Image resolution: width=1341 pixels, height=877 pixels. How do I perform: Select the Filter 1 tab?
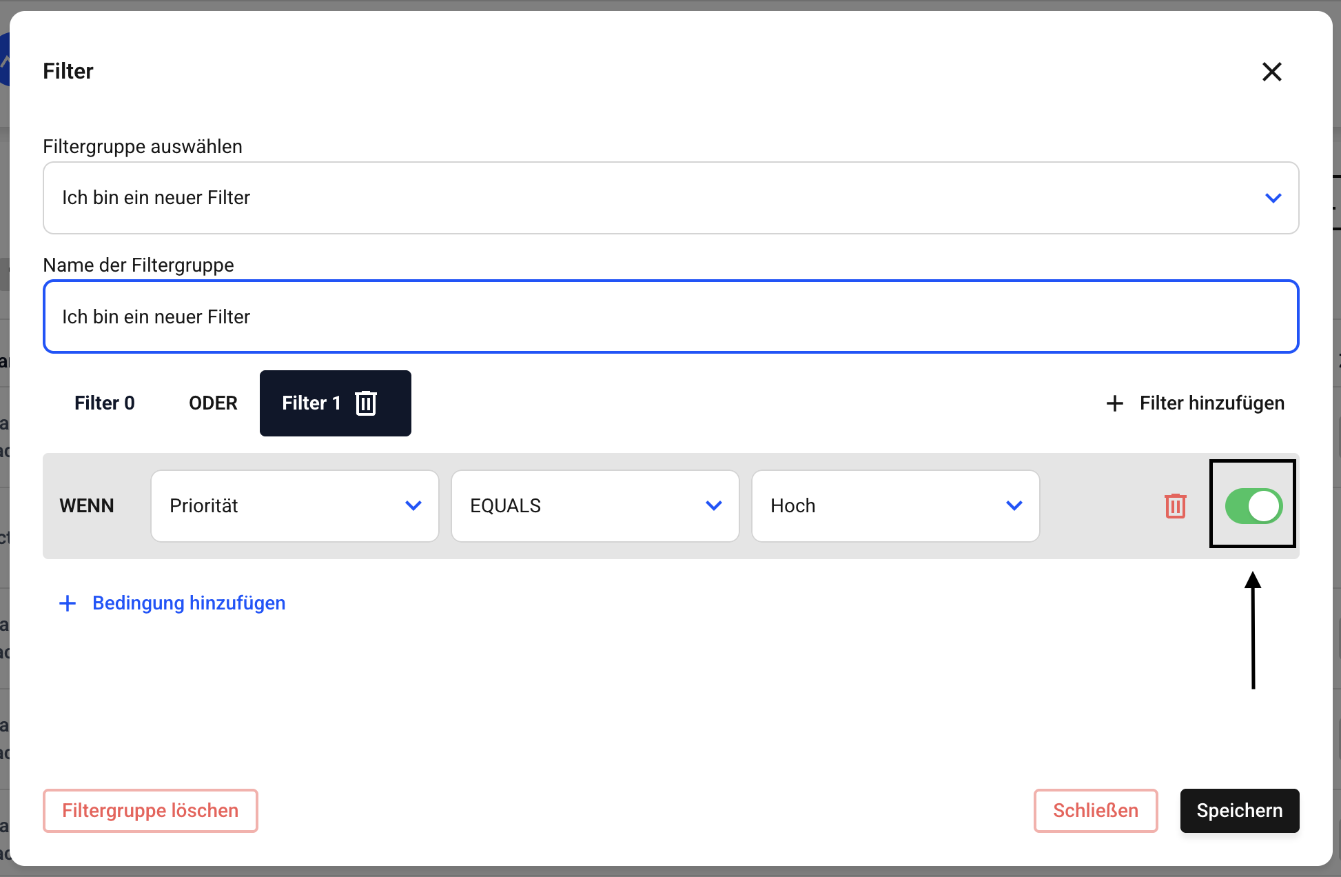click(311, 403)
